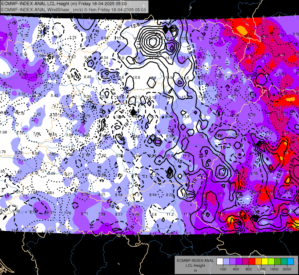
Task: Click the 7.88 grid value
Action: click(102, 214)
